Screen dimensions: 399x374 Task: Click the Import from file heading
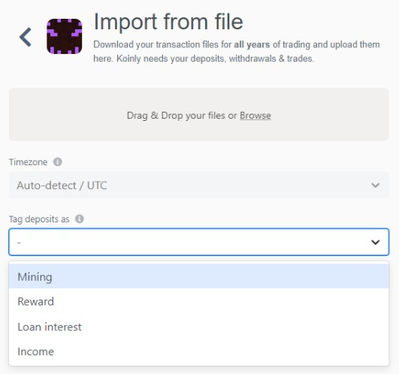(168, 22)
